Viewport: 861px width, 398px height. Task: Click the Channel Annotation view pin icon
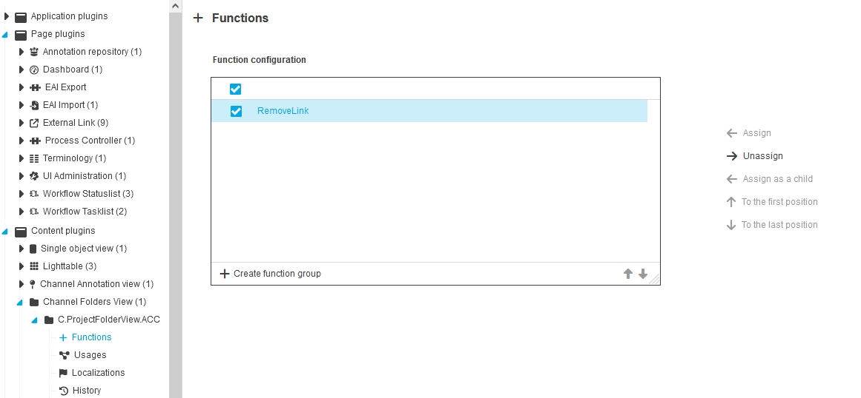coord(33,284)
